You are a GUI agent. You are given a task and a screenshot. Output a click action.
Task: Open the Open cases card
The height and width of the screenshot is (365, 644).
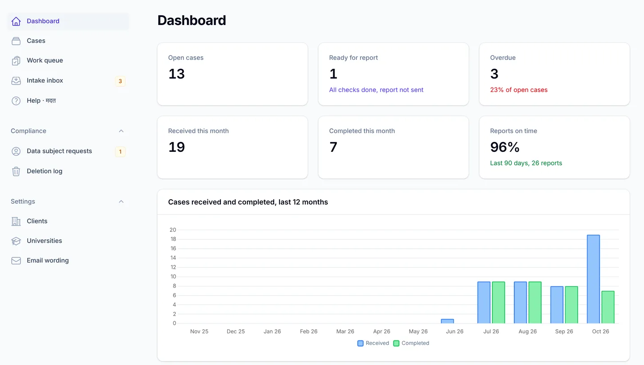233,74
